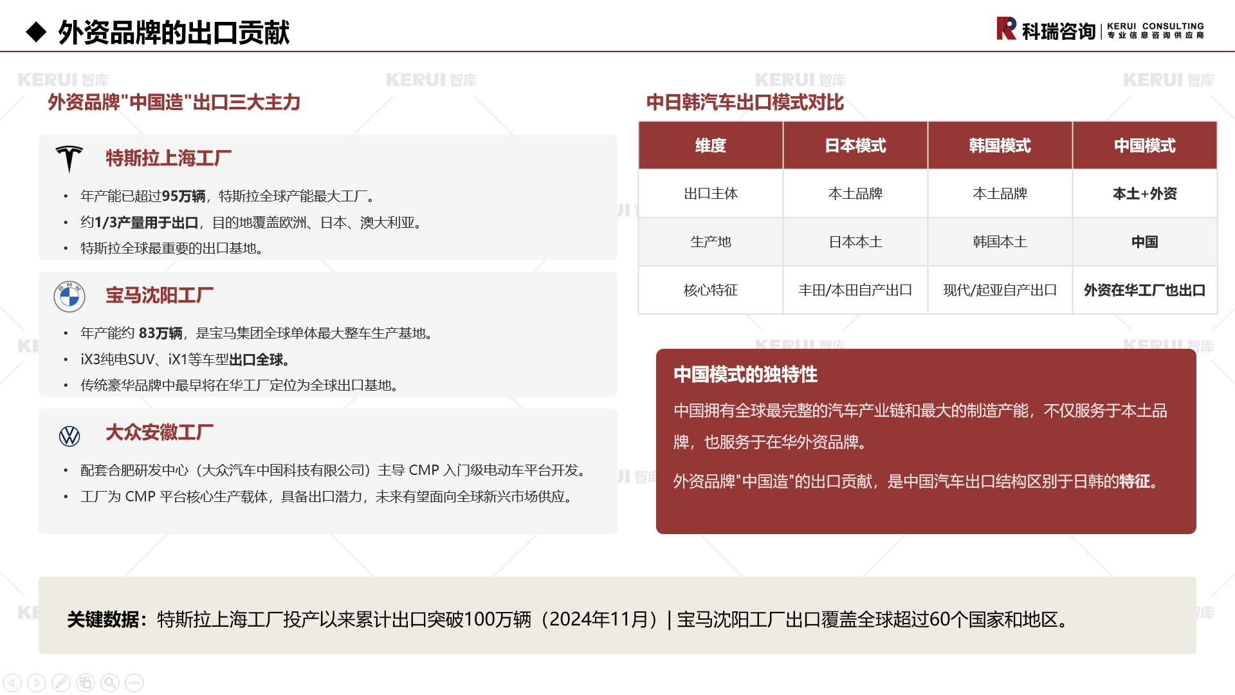Select paragraph starting 中国拥有全球最完整的汽车产业链
This screenshot has height=695, width=1235.
(920, 426)
